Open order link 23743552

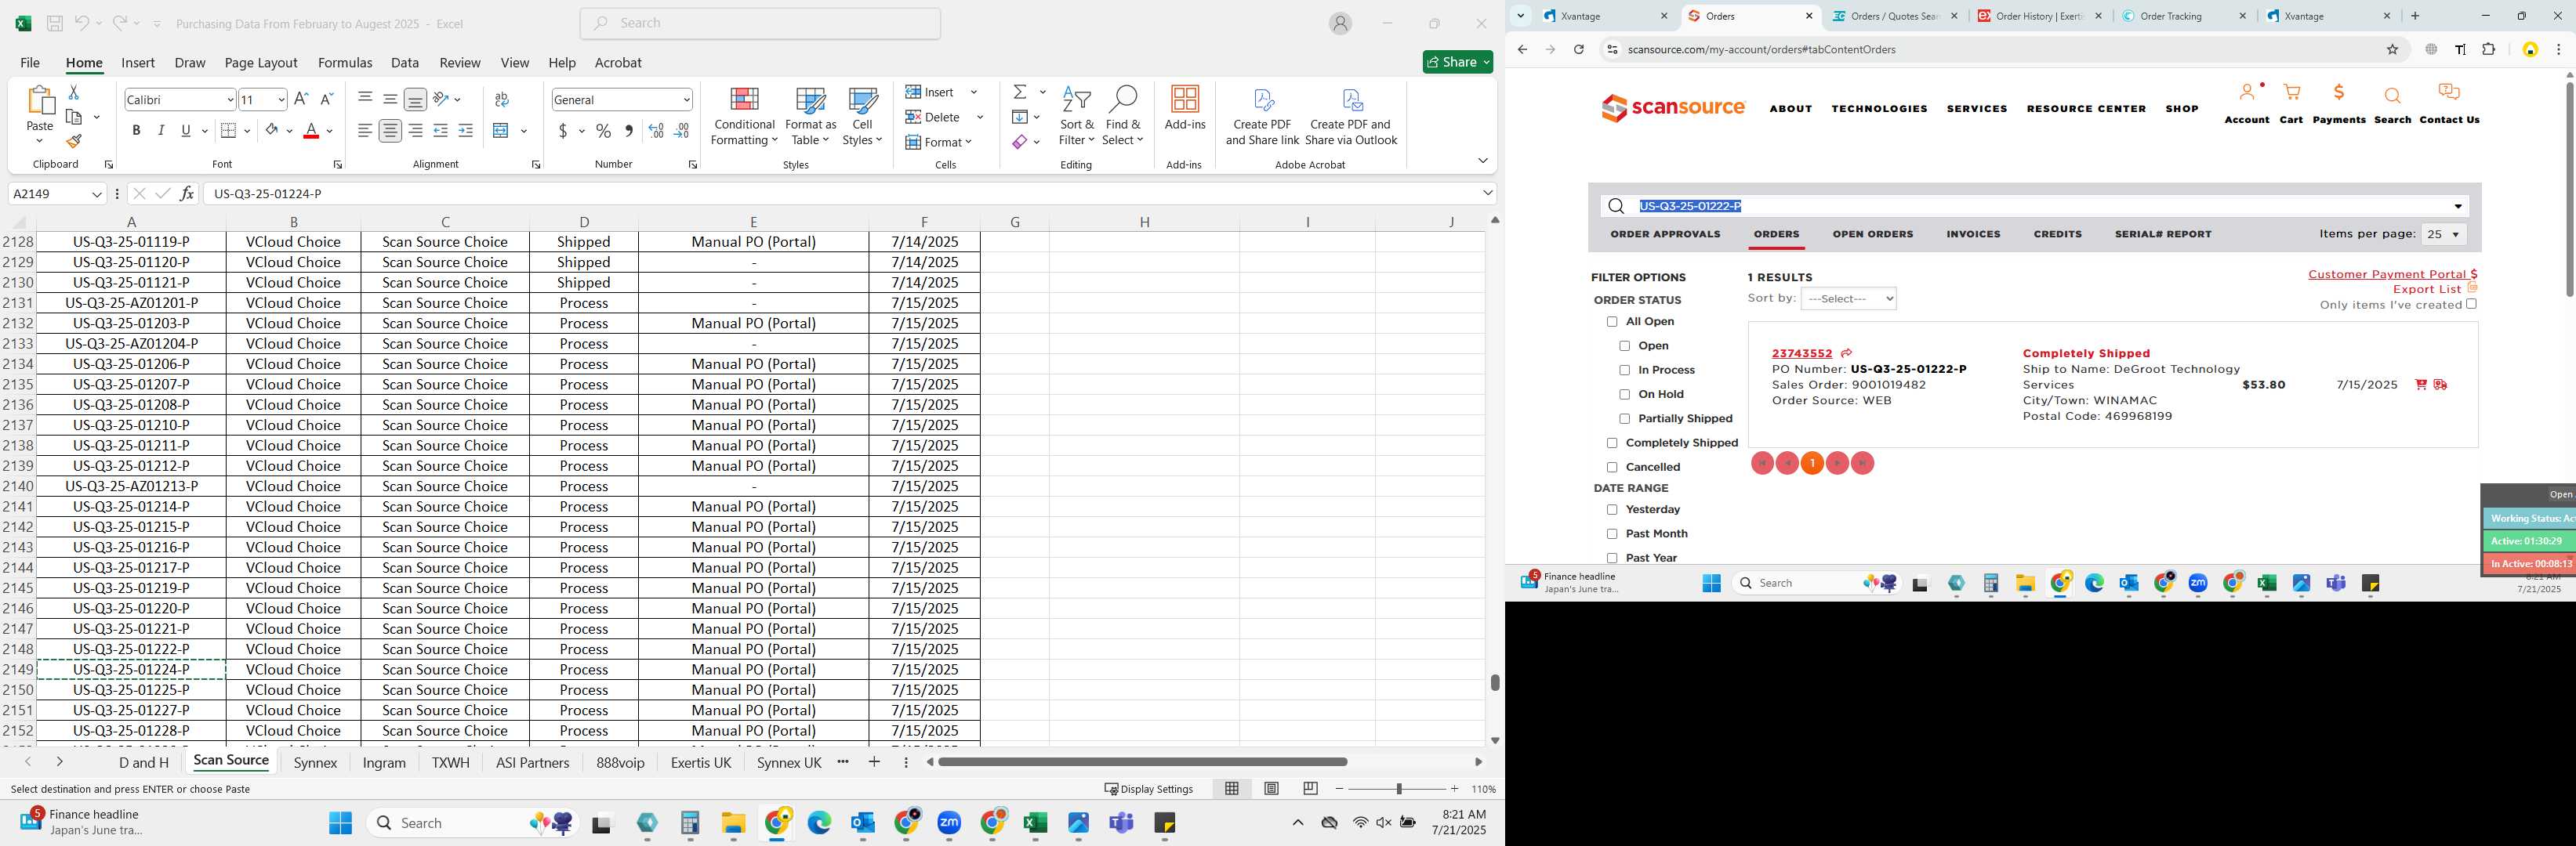1801,353
